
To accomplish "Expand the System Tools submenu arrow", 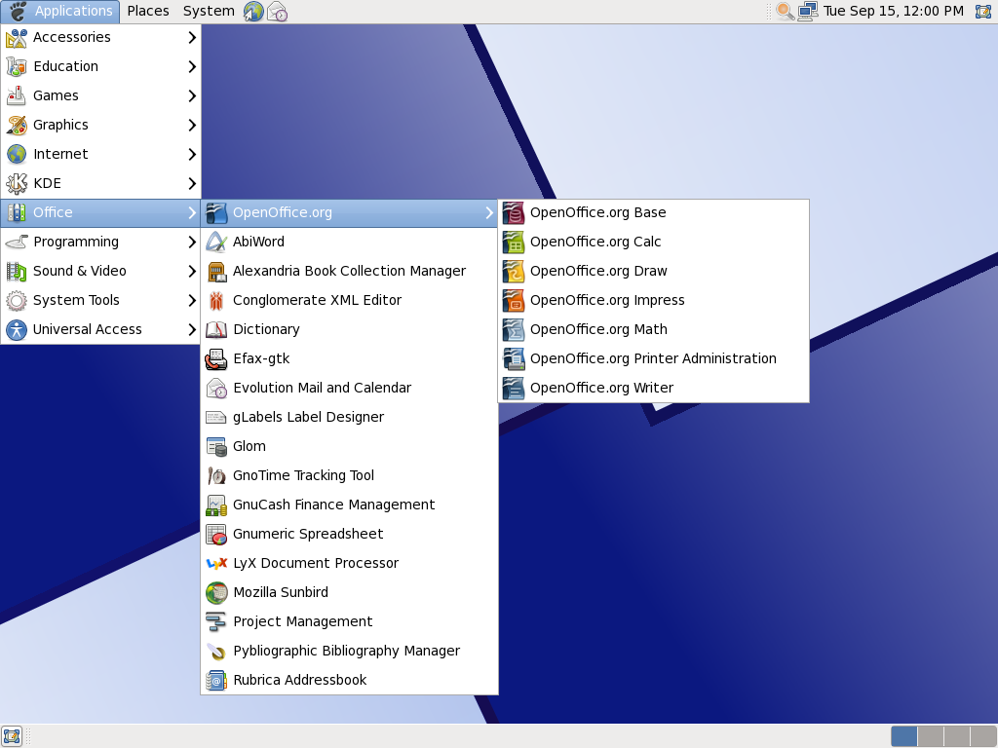I will point(192,301).
